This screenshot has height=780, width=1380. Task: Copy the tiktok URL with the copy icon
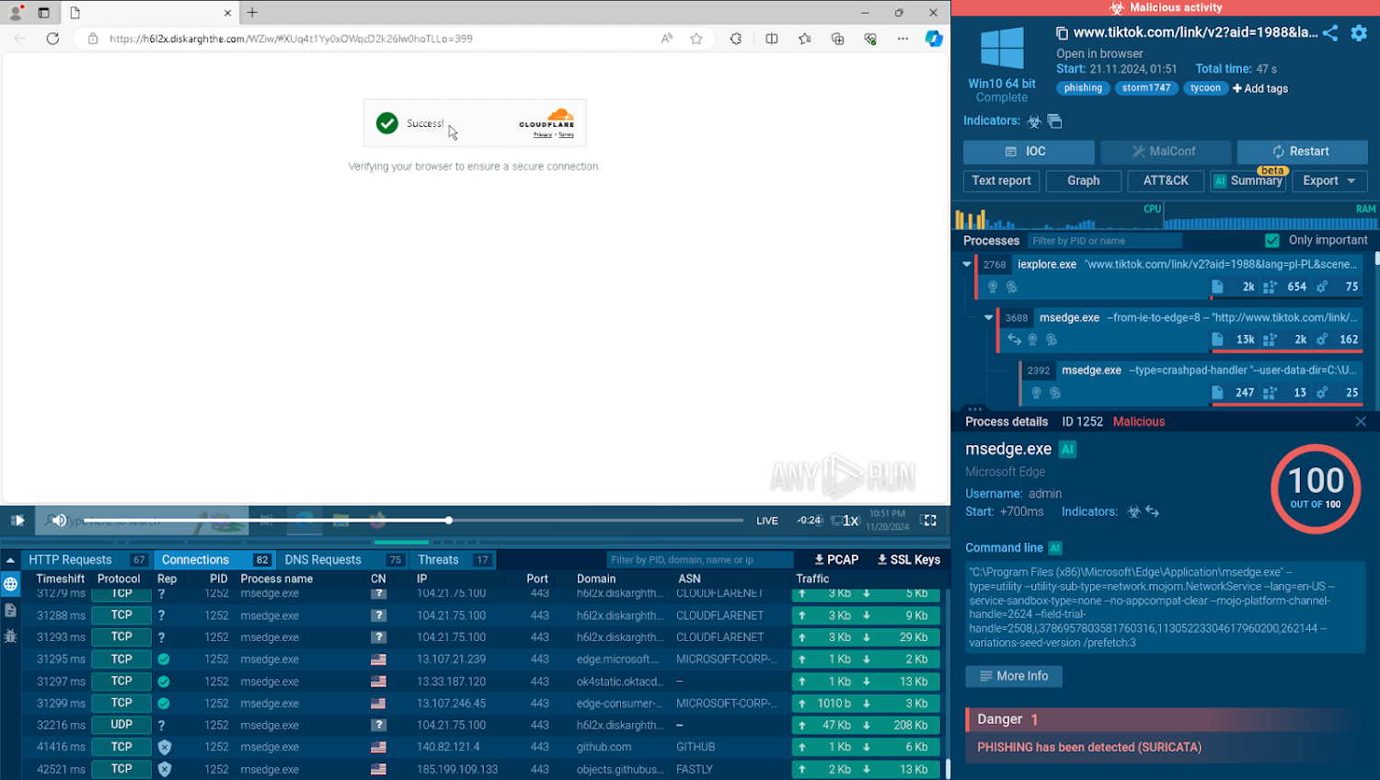[x=1062, y=33]
